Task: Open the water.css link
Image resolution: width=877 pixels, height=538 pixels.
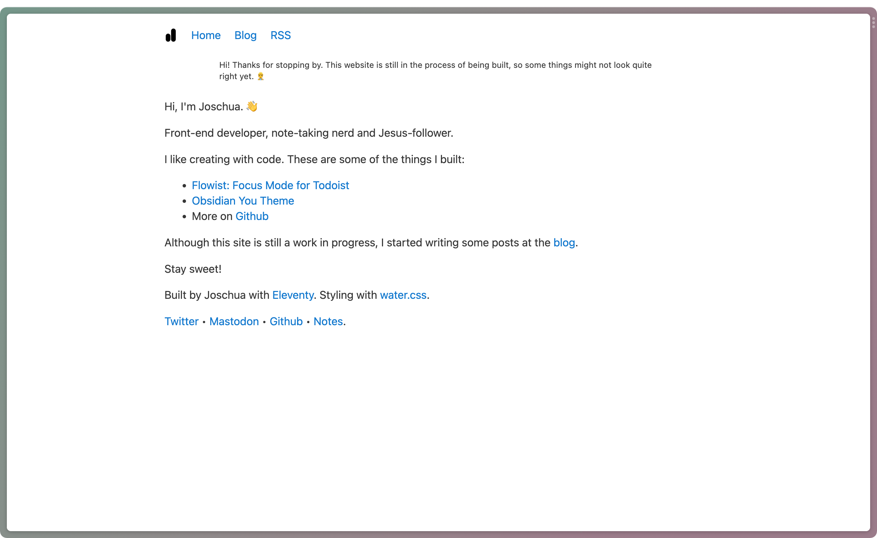Action: 403,295
